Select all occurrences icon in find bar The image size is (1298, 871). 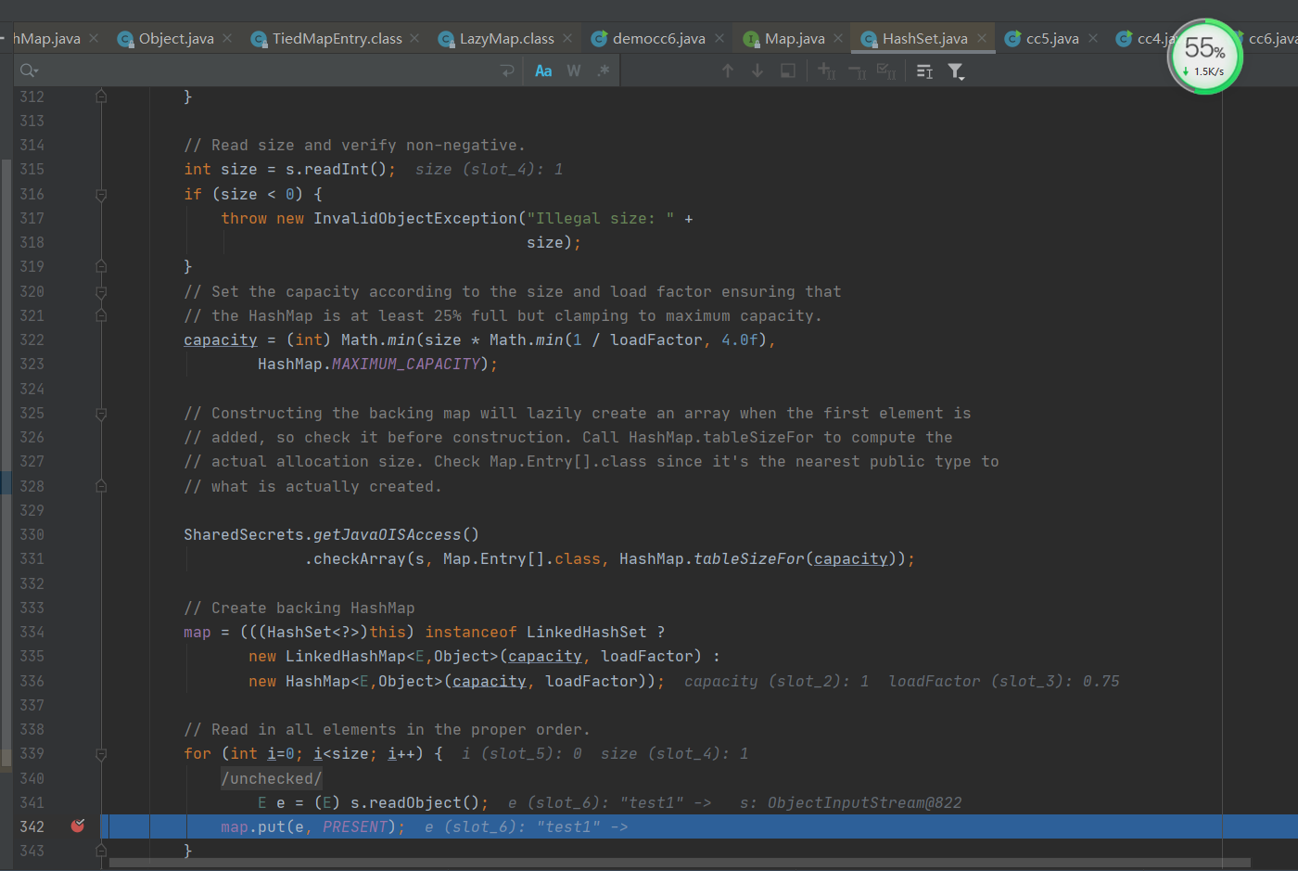coord(886,70)
